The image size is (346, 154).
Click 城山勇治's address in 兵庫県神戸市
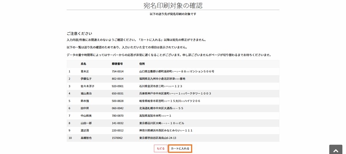175,94
